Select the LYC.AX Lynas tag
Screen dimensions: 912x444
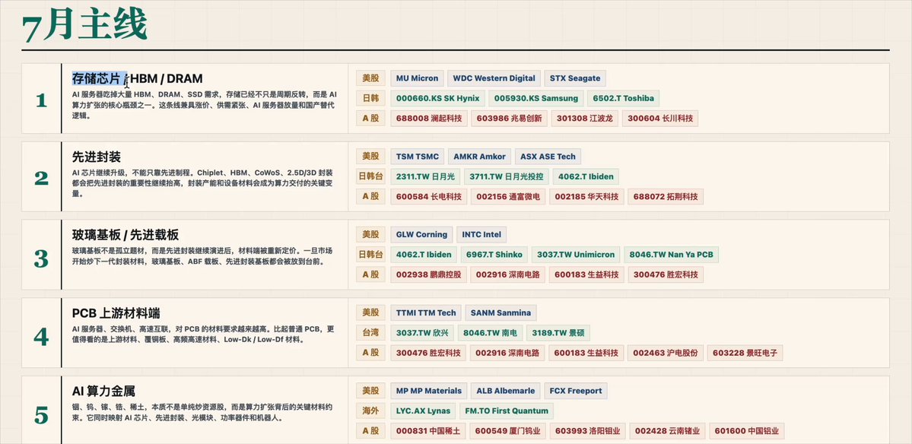[x=423, y=411]
